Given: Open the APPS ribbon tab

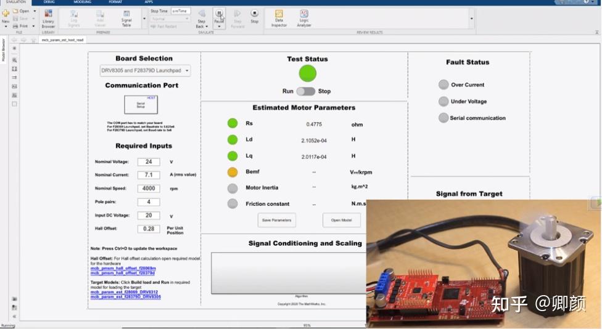Looking at the screenshot, I should point(149,2).
